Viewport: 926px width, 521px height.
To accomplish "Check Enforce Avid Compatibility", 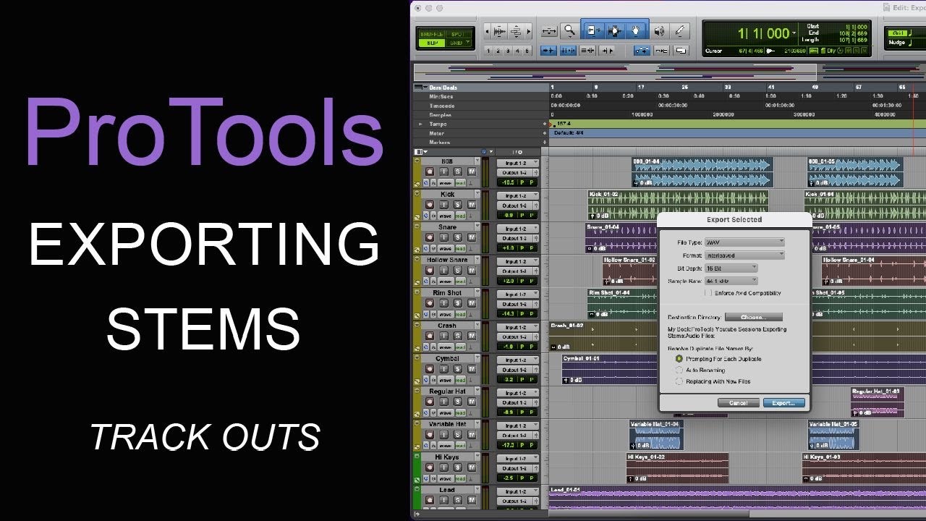I will (x=708, y=293).
